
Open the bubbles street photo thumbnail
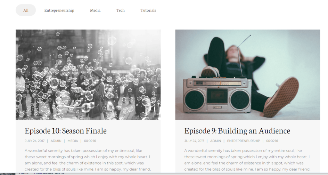tap(88, 75)
